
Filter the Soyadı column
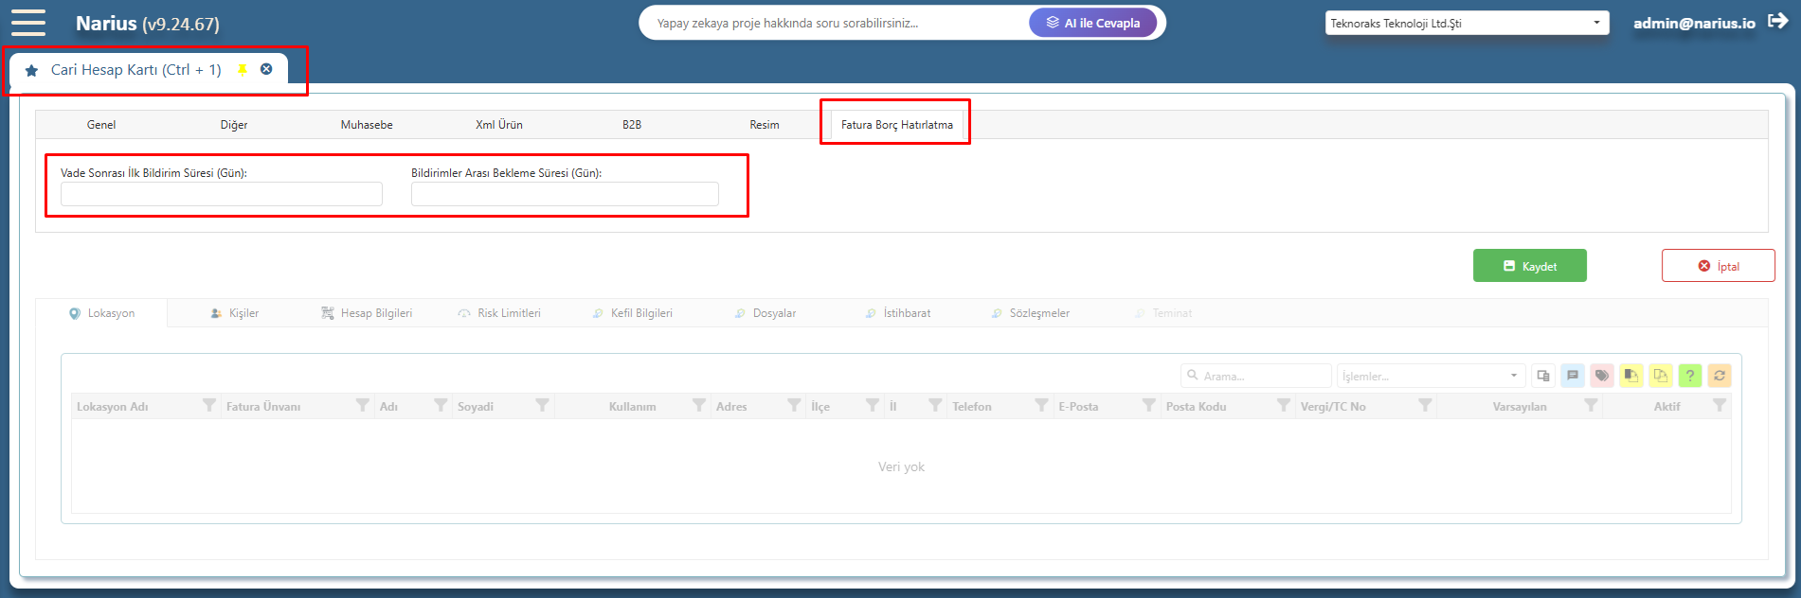pyautogui.click(x=542, y=406)
